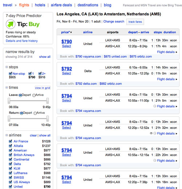
Task: Sort results by depart–arrive column
Action: click(139, 32)
